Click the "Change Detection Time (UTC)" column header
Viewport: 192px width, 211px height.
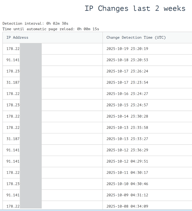[x=136, y=37]
